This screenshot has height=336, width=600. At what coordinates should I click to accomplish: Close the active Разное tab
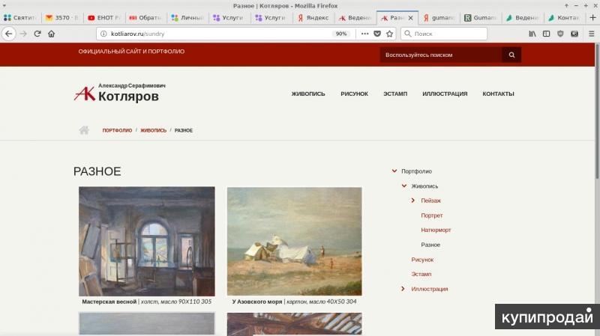[x=410, y=18]
